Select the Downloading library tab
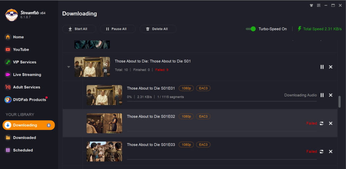The height and width of the screenshot is (169, 346). coord(29,125)
